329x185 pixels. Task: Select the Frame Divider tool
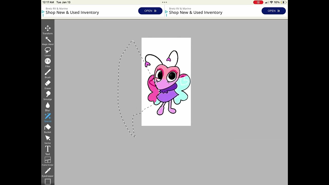click(x=48, y=162)
